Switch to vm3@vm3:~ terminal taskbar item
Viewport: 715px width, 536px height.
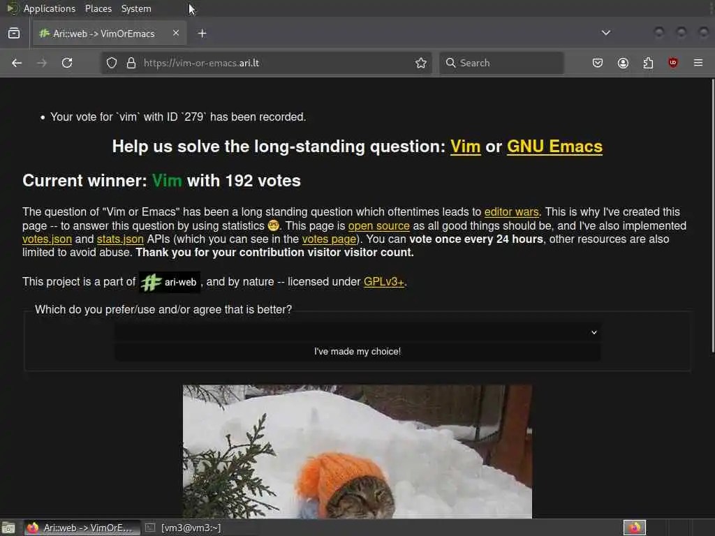[184, 528]
